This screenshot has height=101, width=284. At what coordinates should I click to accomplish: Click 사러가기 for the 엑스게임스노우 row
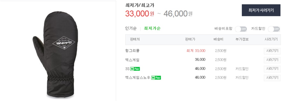(x=272, y=78)
